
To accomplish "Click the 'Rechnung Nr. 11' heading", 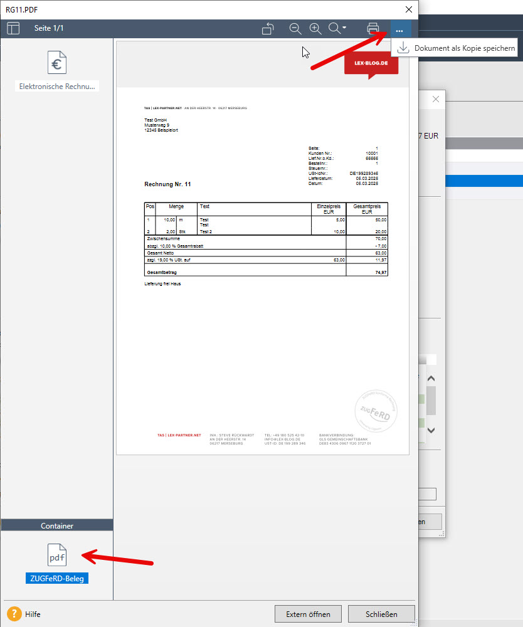I will [x=167, y=184].
